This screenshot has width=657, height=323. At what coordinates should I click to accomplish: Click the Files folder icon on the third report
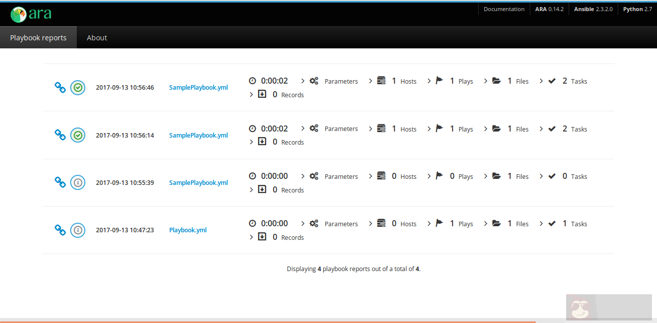(496, 175)
